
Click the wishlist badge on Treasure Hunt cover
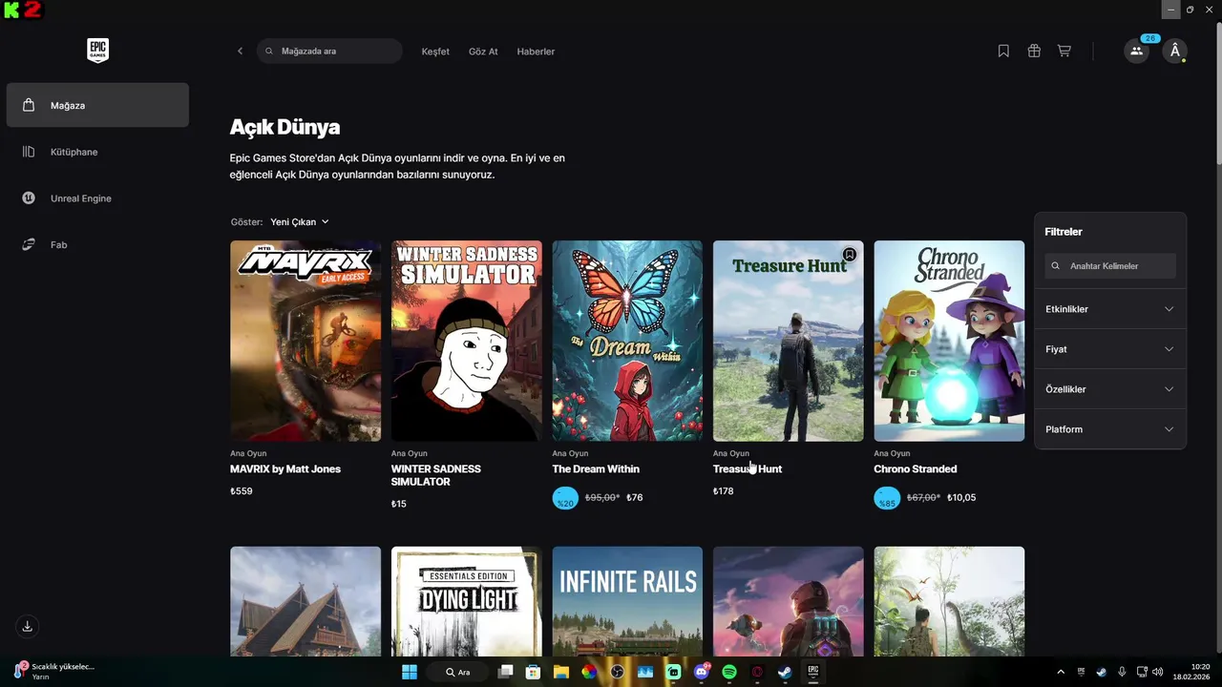click(849, 255)
